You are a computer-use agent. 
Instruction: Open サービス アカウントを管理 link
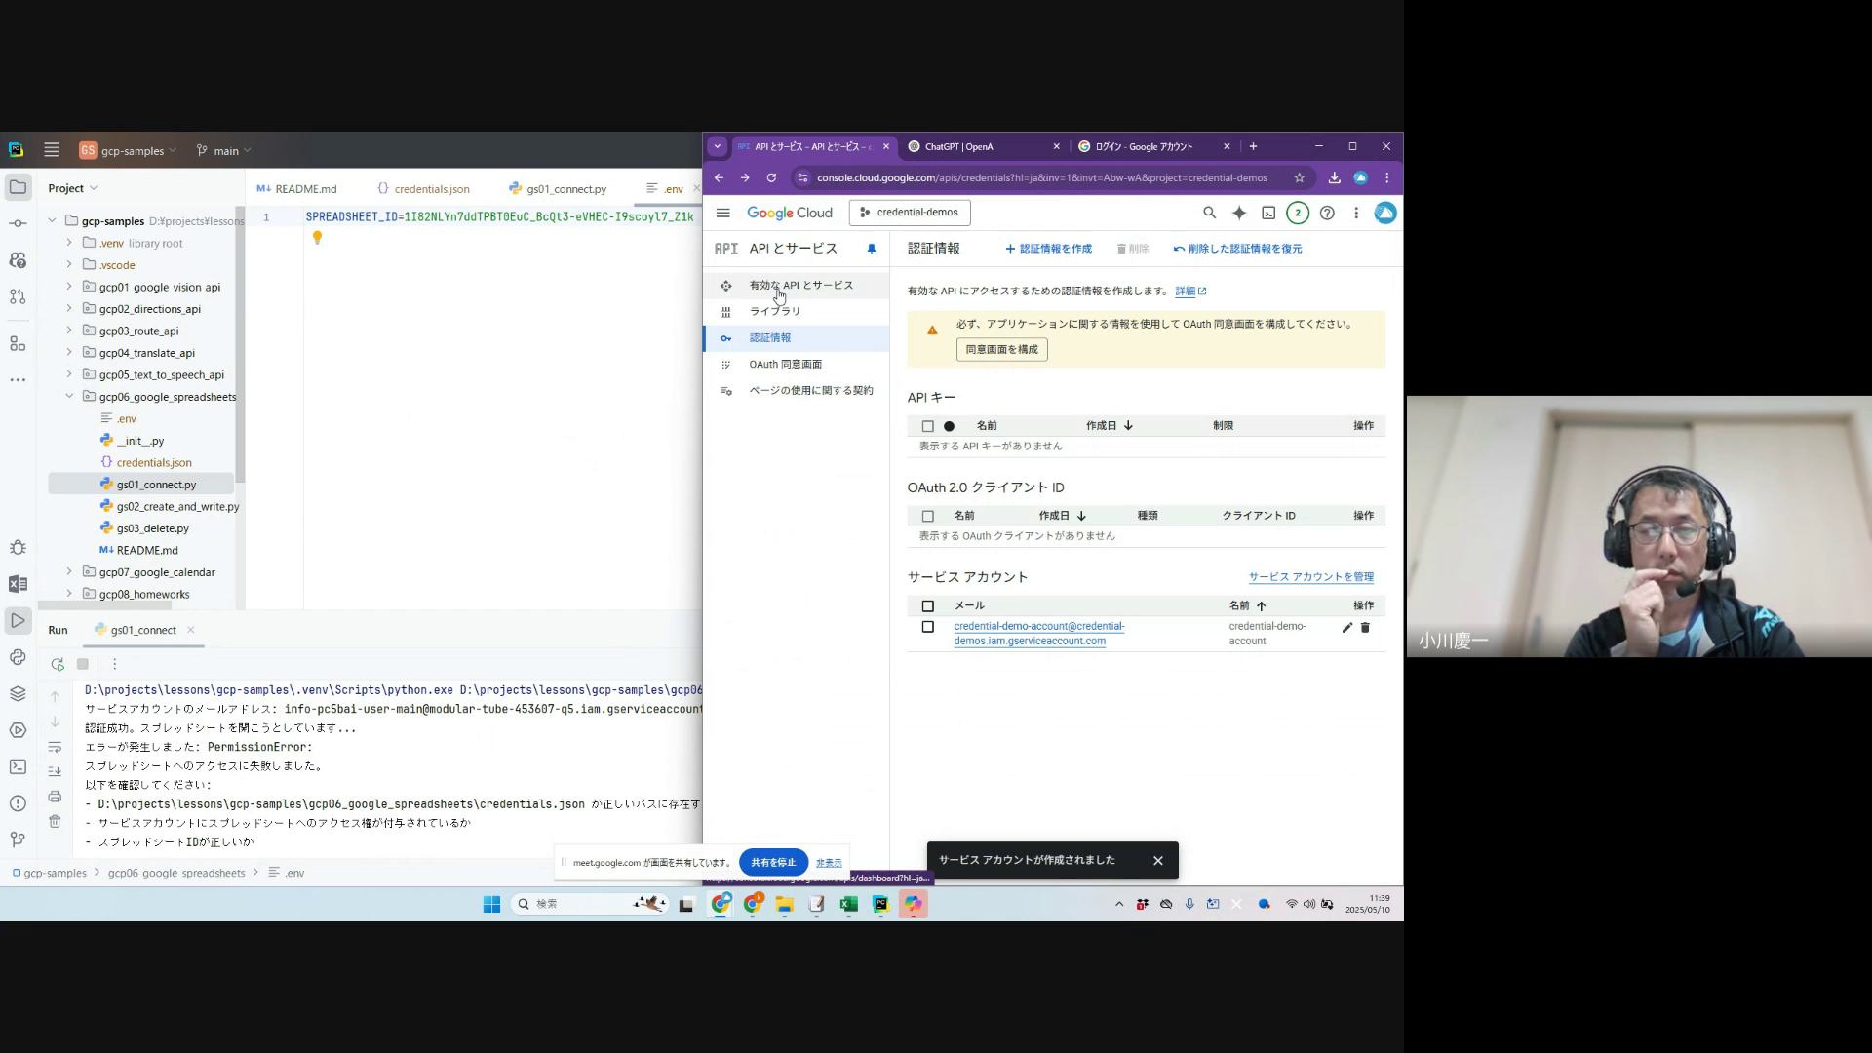tap(1310, 577)
